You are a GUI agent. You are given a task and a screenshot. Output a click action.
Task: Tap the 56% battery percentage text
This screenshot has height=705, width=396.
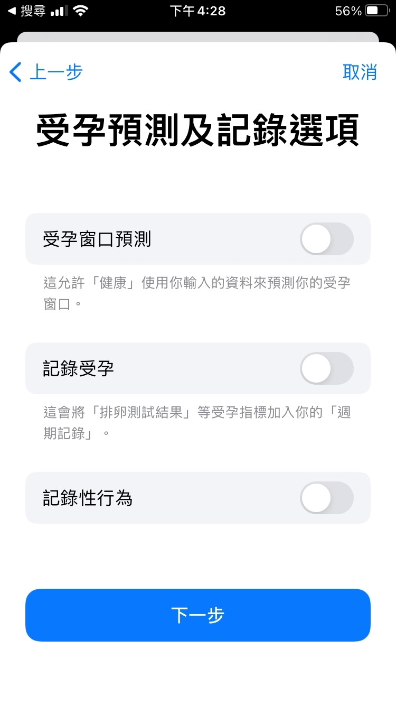click(348, 11)
